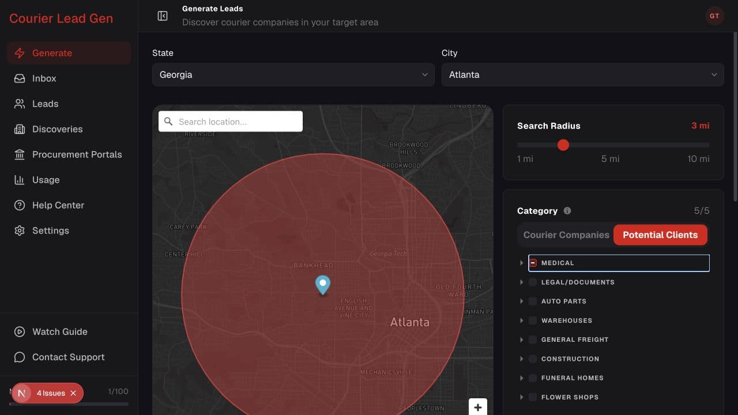Screen dimensions: 738x415
Task: Click the Search location input field
Action: pos(231,122)
